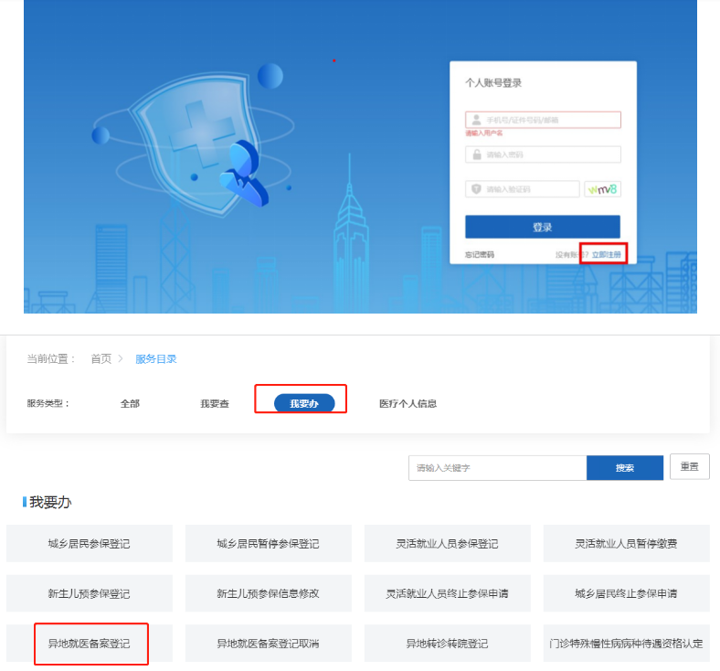Open 异地就医备案登记 service item
Image resolution: width=720 pixels, height=671 pixels.
coord(89,643)
